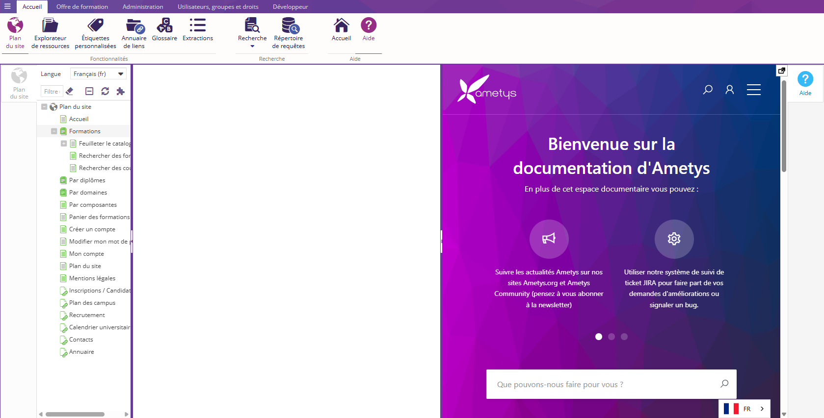Select Plan des campus tree item
This screenshot has height=418, width=824.
[x=92, y=302]
